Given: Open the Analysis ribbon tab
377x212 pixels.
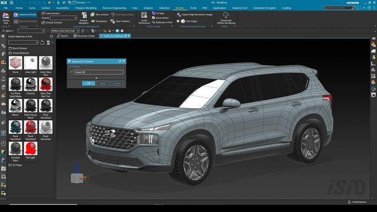Looking at the screenshot, I should 148,8.
